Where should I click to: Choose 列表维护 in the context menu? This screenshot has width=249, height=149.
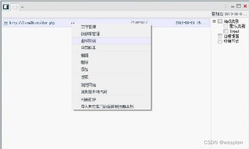tap(88, 99)
